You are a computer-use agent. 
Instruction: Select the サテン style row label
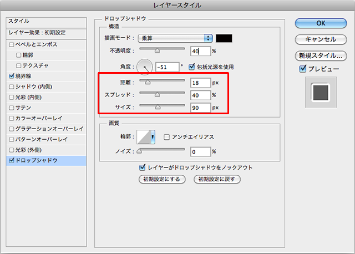23,108
